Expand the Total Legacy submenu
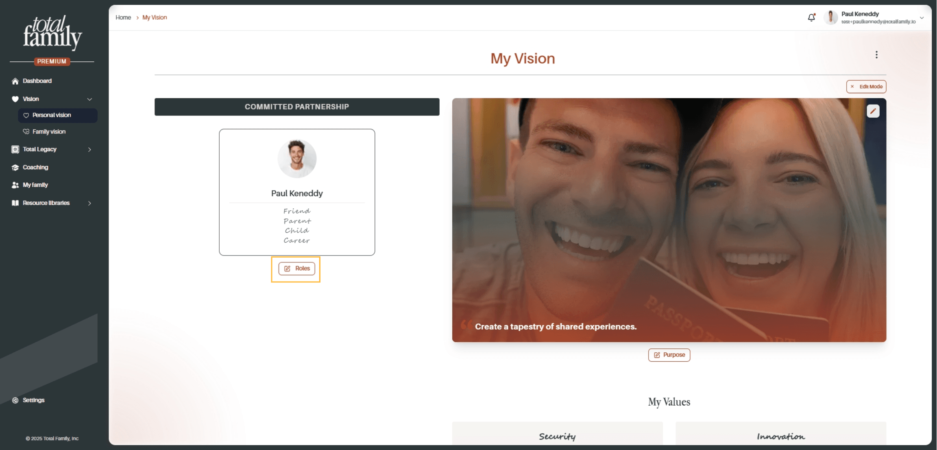Viewport: 937px width, 450px height. (89, 150)
